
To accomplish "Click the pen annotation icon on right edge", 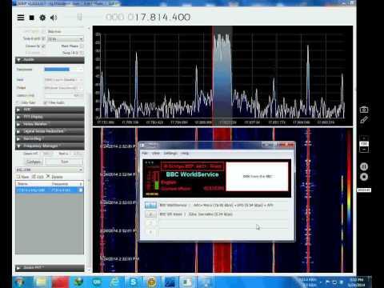I will pos(364,120).
